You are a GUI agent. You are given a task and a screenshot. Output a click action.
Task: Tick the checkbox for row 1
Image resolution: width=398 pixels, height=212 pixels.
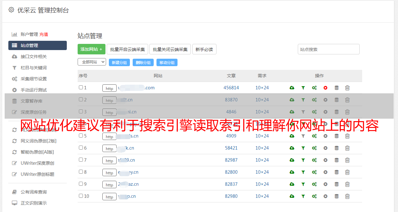(81, 87)
